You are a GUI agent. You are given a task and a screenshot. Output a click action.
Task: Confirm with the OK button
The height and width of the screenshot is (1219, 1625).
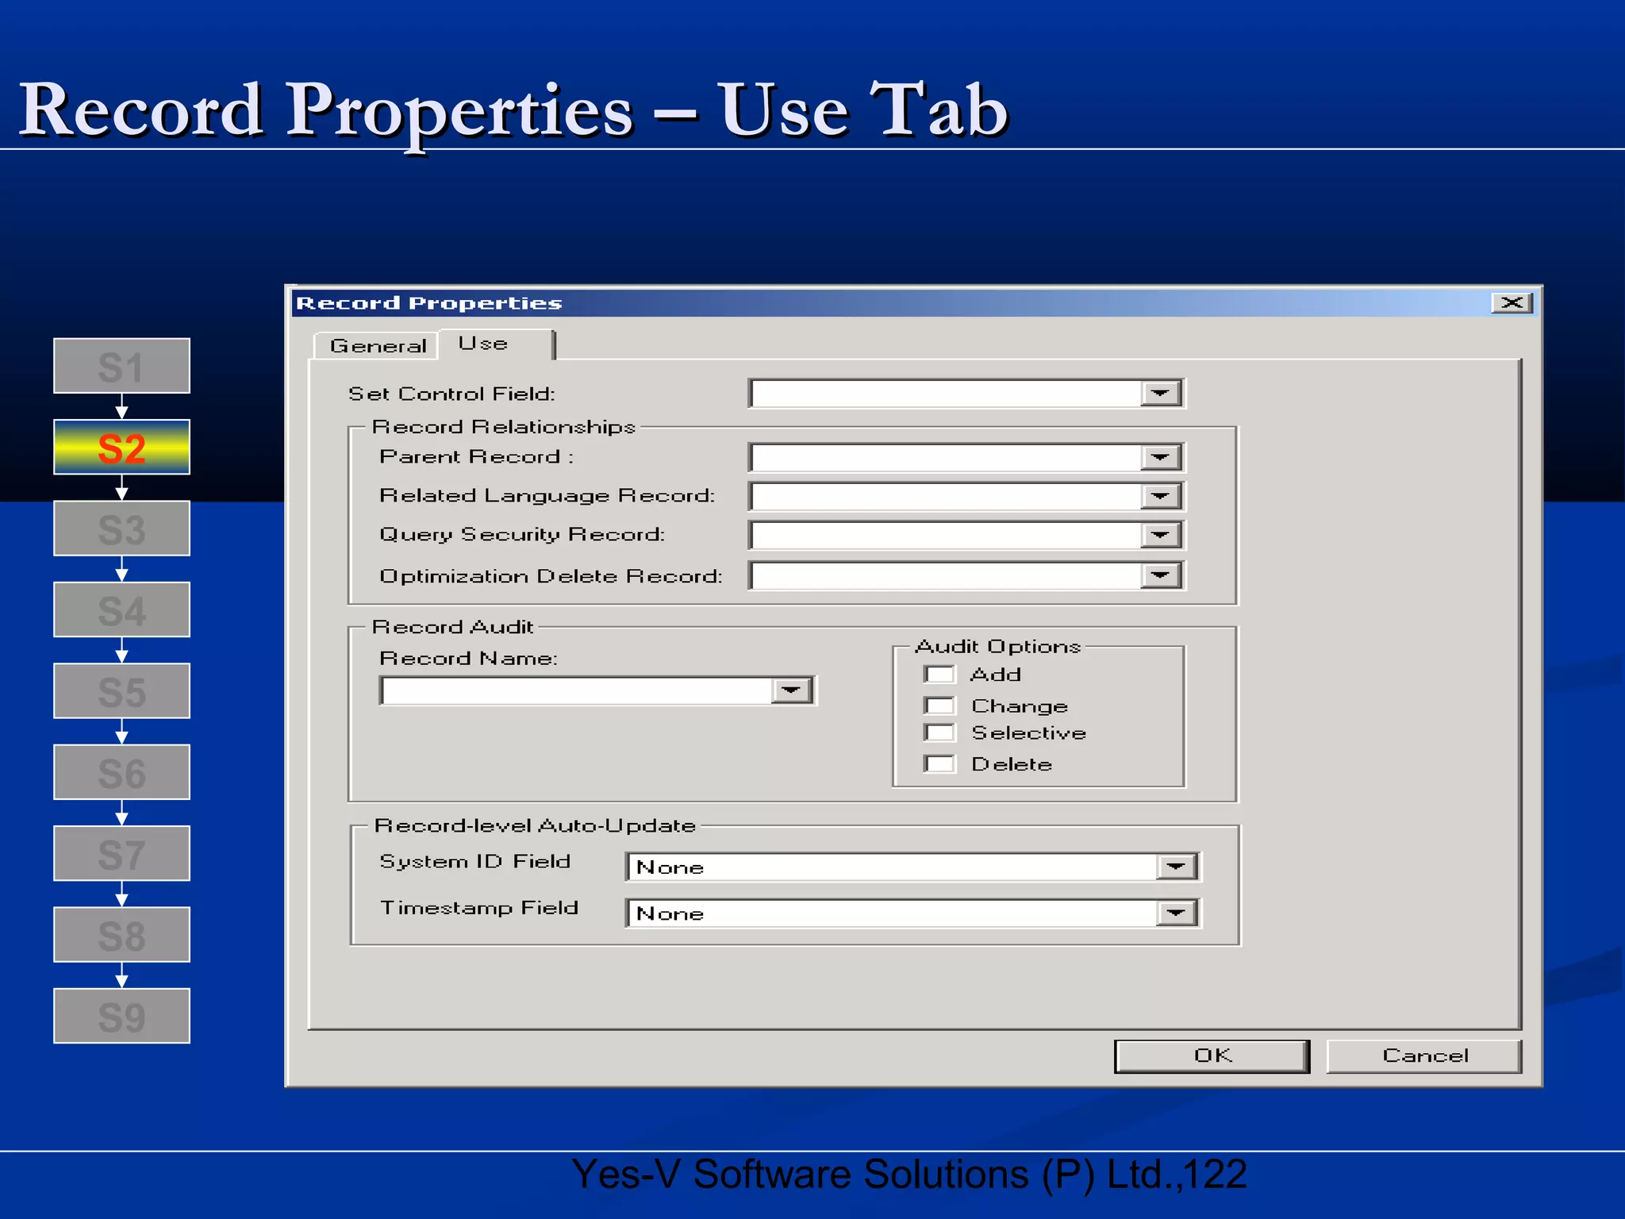point(1212,1056)
